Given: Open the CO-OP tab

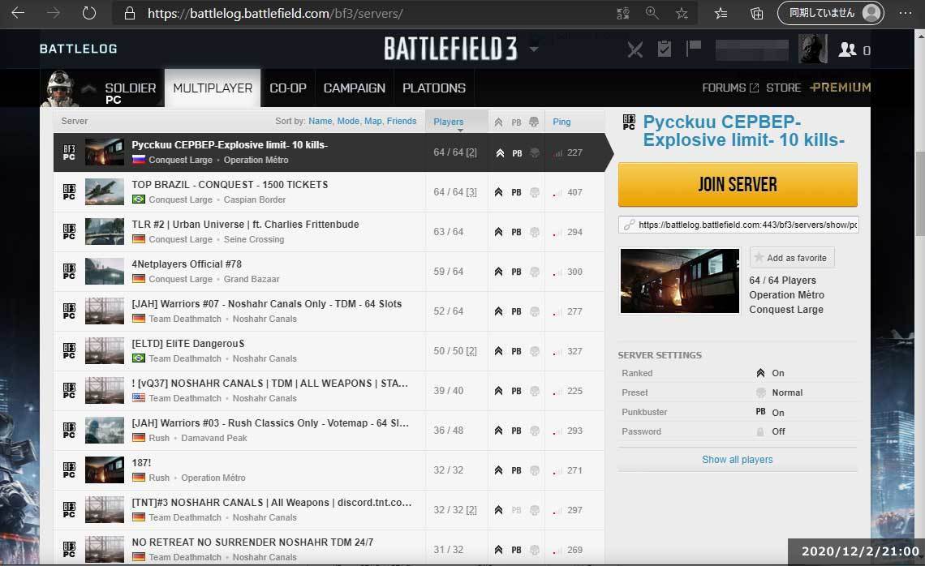Looking at the screenshot, I should pyautogui.click(x=288, y=88).
